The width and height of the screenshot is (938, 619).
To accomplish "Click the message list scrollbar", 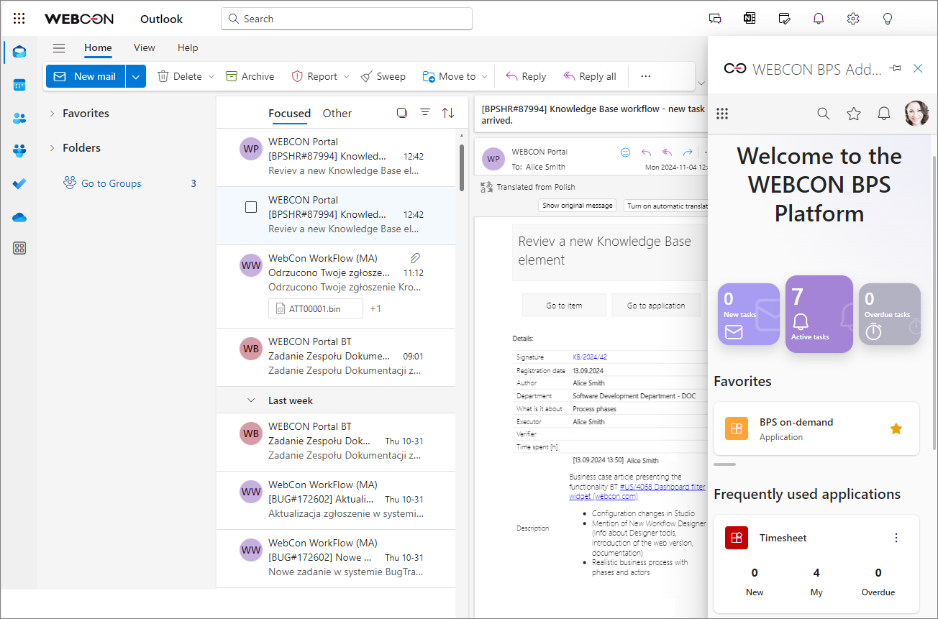I will pos(462,168).
